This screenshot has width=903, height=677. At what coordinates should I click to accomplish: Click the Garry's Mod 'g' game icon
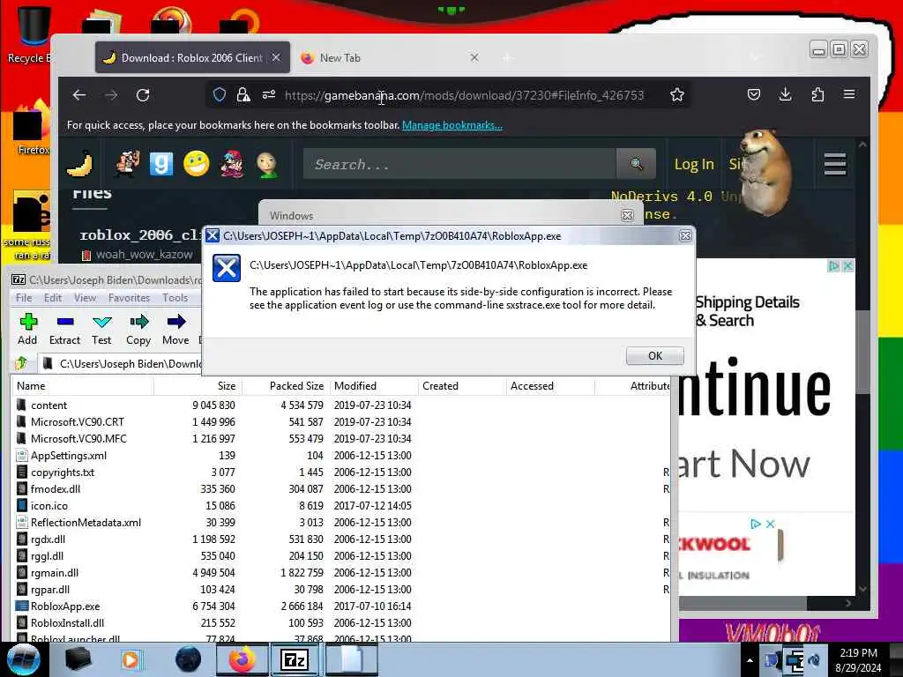click(161, 164)
